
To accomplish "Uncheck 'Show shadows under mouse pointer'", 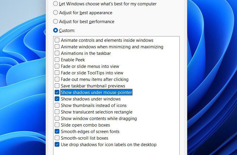I will 57,92.
